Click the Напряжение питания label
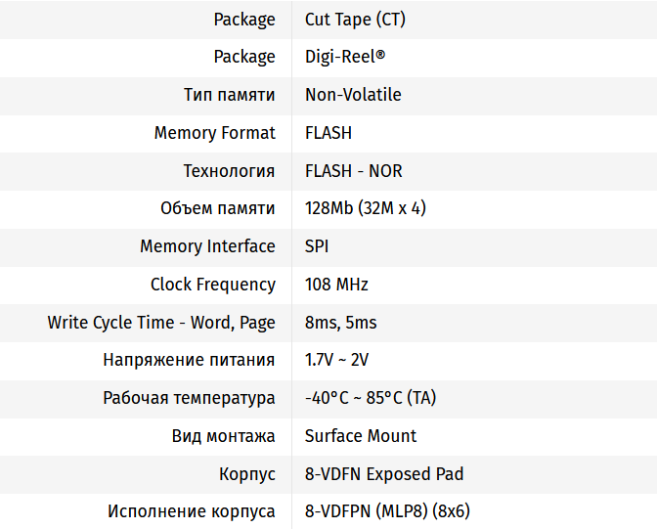The image size is (657, 529). point(189,360)
